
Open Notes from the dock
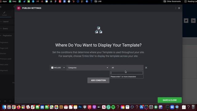tap(75, 107)
